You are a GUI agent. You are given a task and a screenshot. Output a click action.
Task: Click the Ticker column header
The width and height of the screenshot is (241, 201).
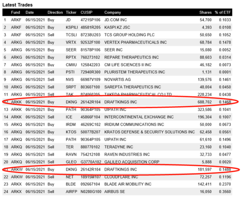71,12
